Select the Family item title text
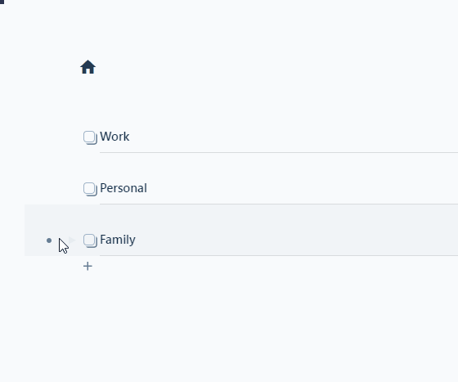The height and width of the screenshot is (382, 458). point(118,240)
